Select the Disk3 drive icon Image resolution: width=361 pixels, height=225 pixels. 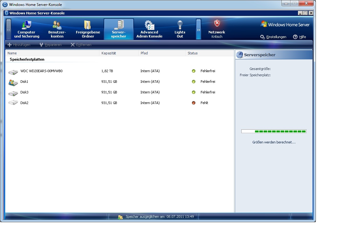coord(13,93)
